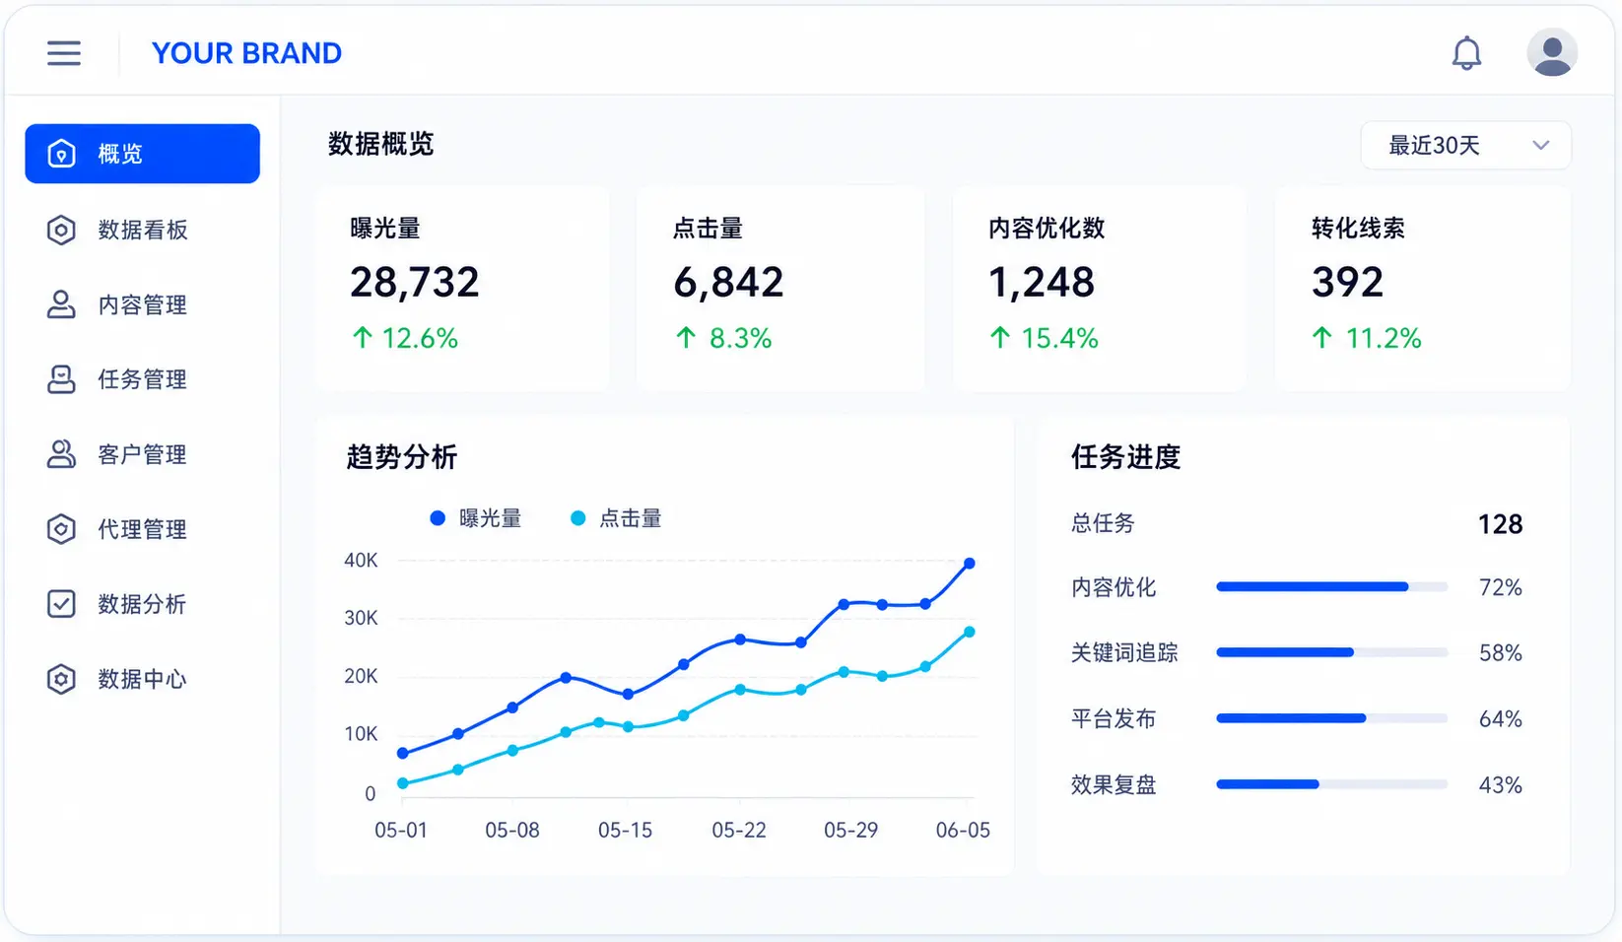1622x942 pixels.
Task: Click the 客户管理 users icon
Action: click(x=61, y=454)
